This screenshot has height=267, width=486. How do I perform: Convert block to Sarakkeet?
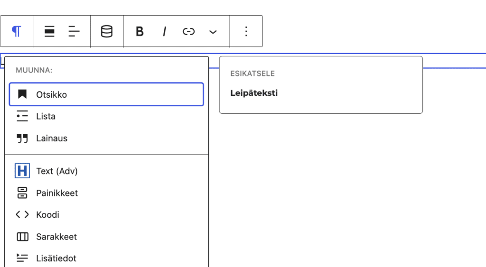pyautogui.click(x=106, y=237)
